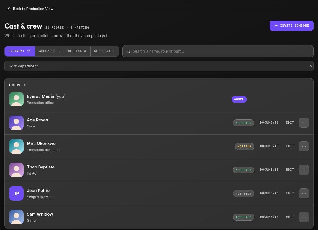Click the Cast & crew page title
This screenshot has height=230, width=318.
pos(23,26)
